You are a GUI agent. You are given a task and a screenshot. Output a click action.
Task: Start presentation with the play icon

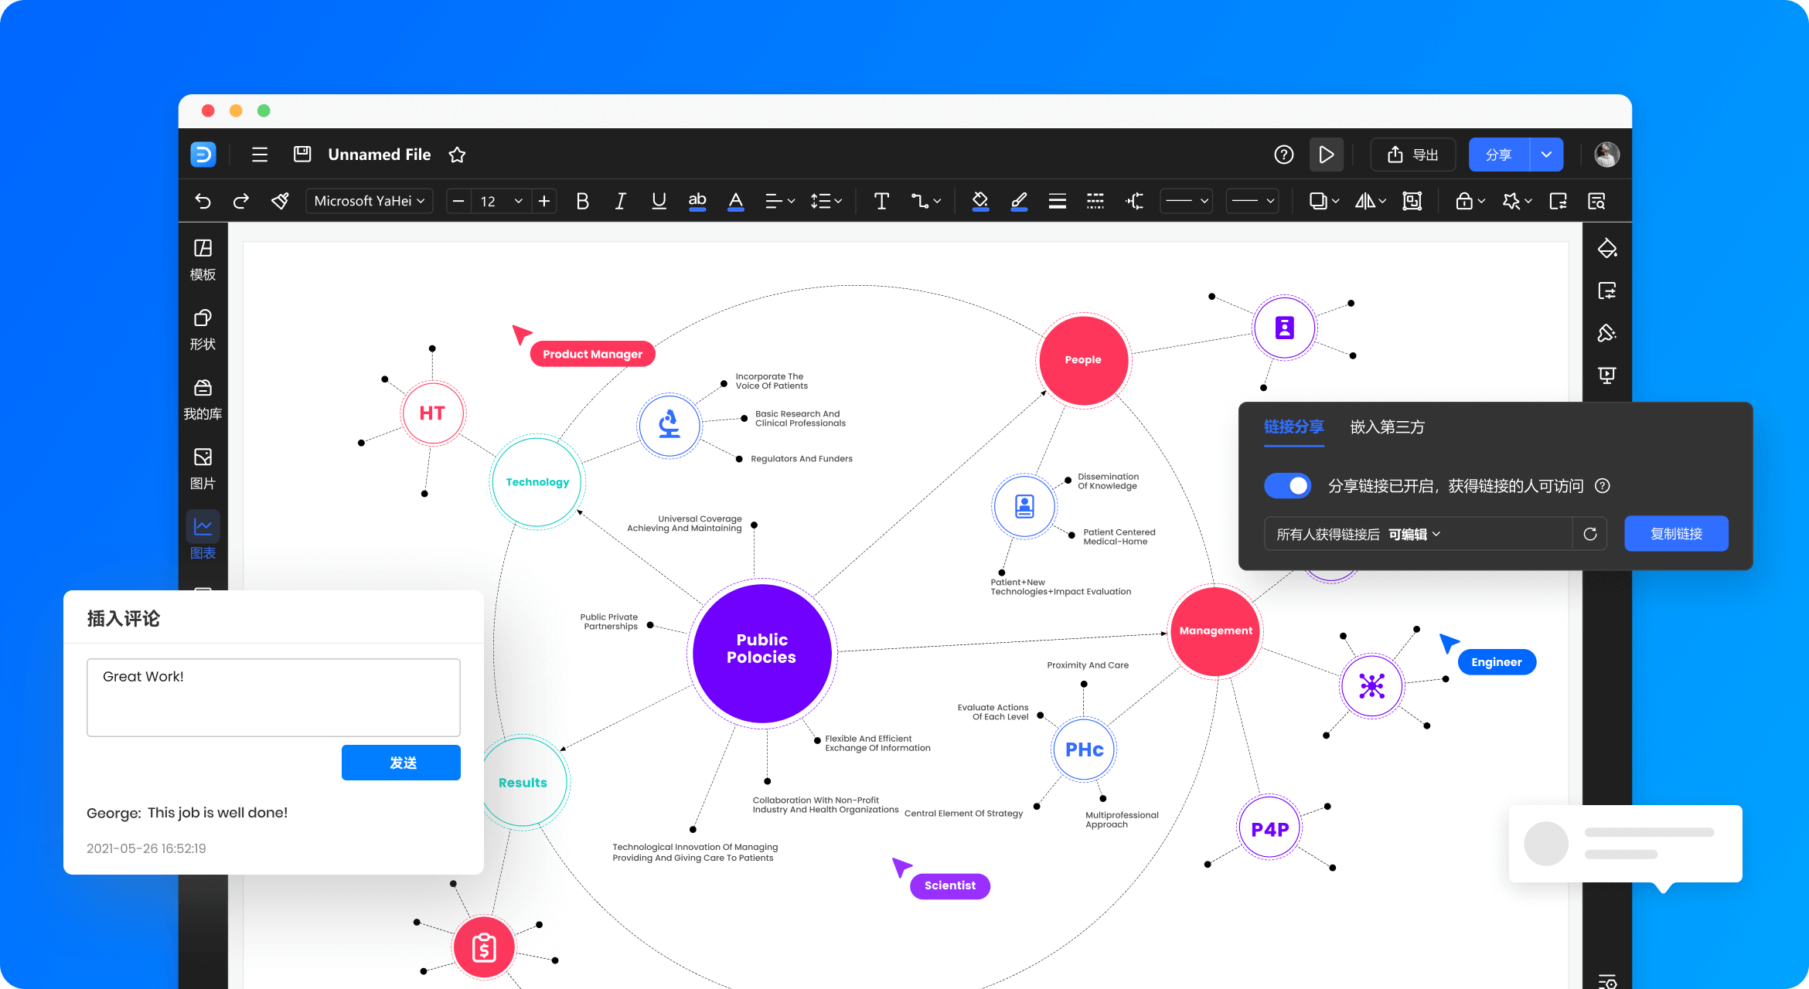(1326, 155)
